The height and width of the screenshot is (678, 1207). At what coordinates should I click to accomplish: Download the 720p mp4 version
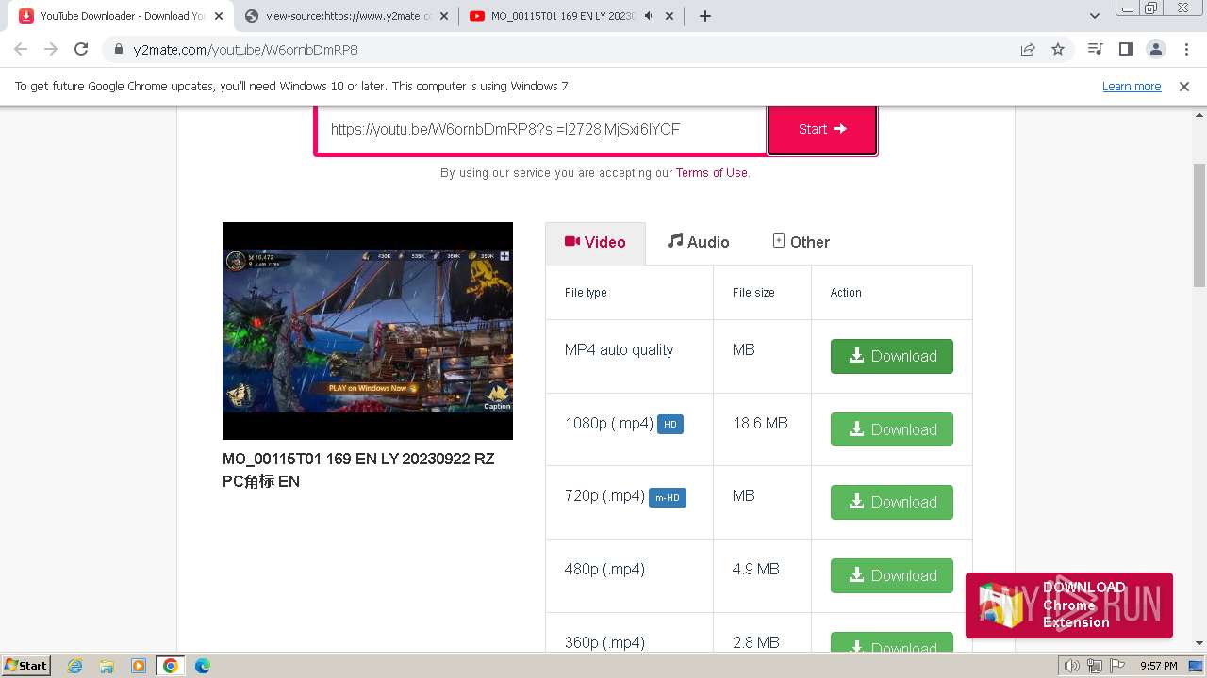click(x=892, y=503)
